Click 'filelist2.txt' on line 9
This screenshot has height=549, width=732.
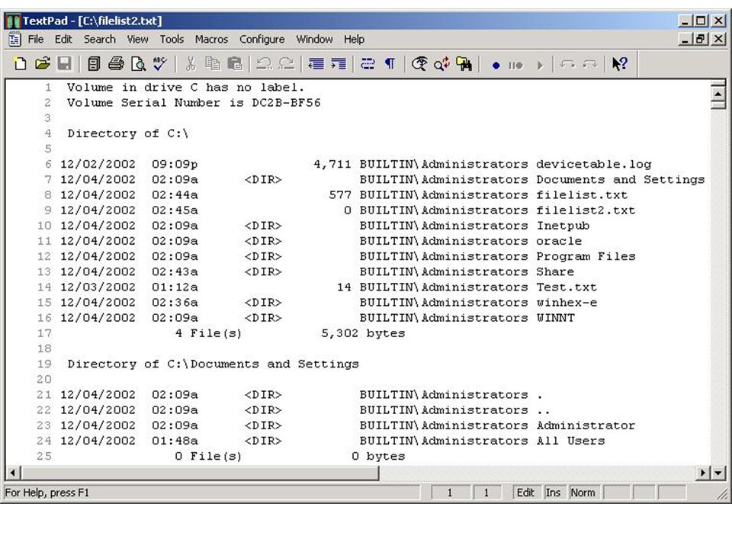pyautogui.click(x=586, y=210)
